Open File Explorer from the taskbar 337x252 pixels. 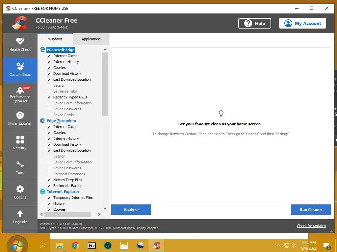[x=59, y=245]
